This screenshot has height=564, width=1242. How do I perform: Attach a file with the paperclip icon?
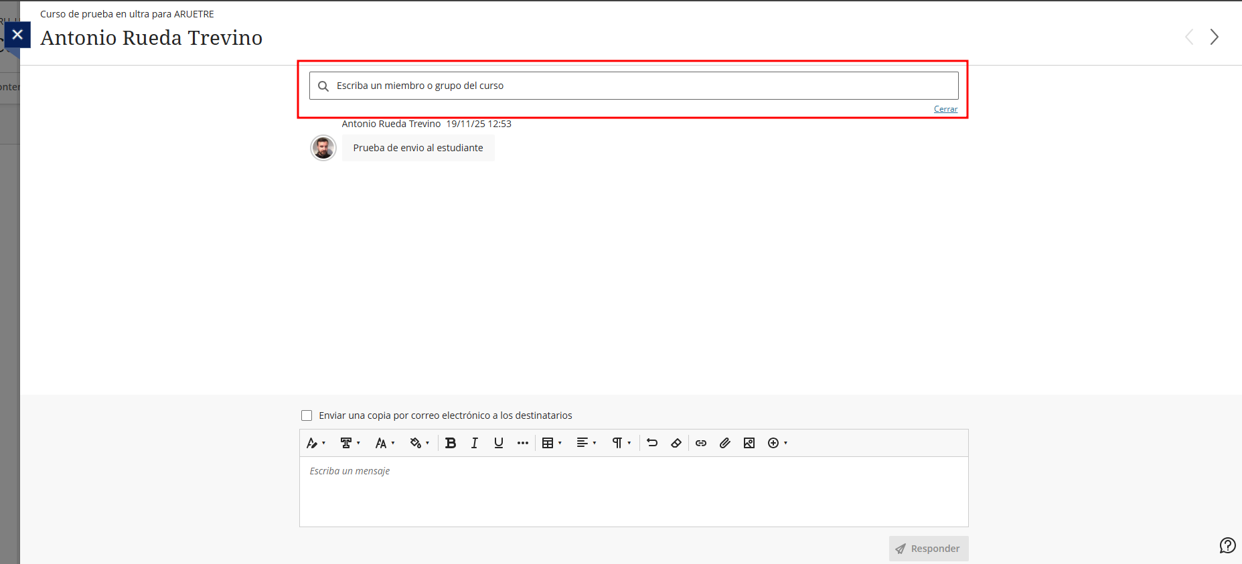(x=725, y=443)
